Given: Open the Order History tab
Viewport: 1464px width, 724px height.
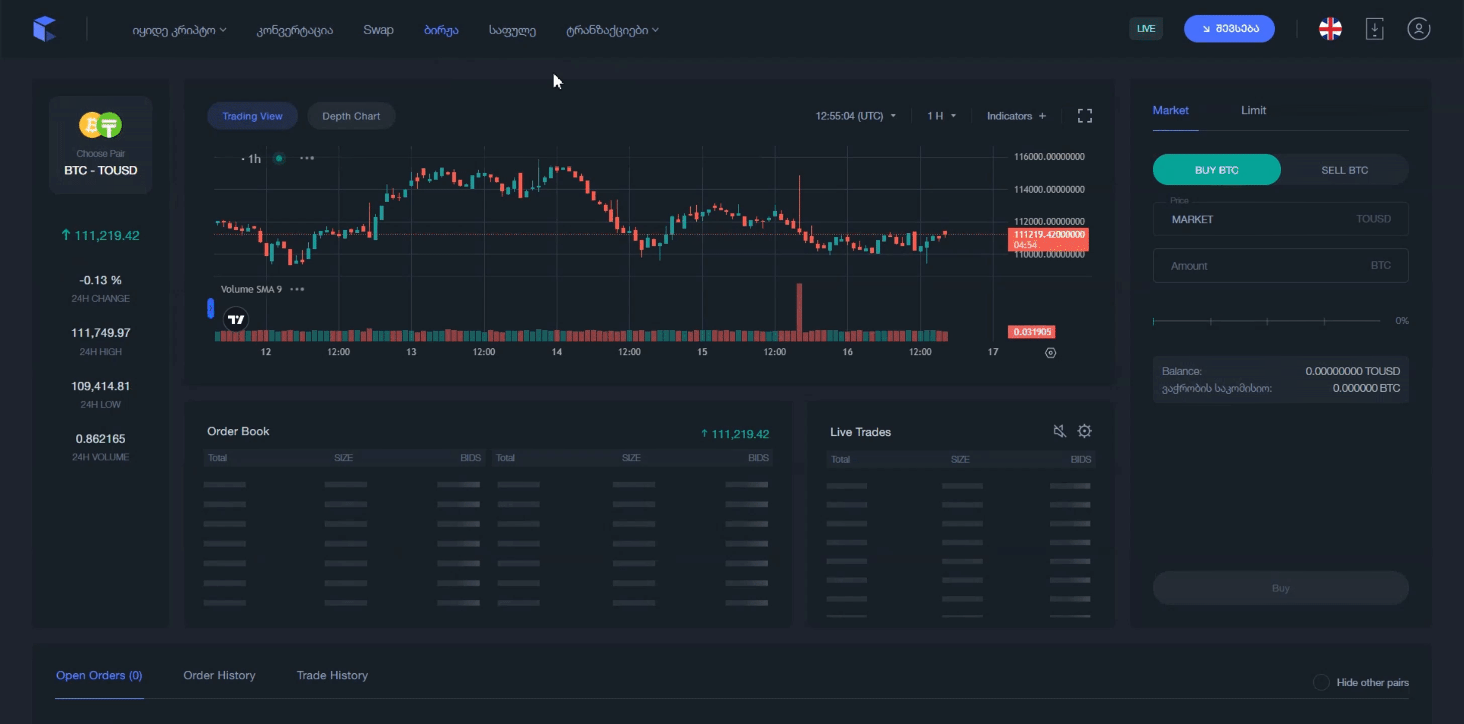Looking at the screenshot, I should [219, 675].
